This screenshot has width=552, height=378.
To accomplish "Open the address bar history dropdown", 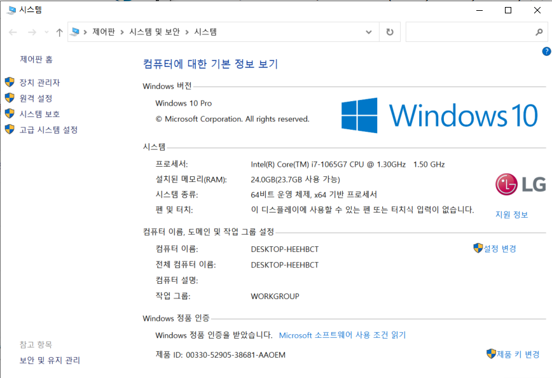I will pyautogui.click(x=369, y=32).
